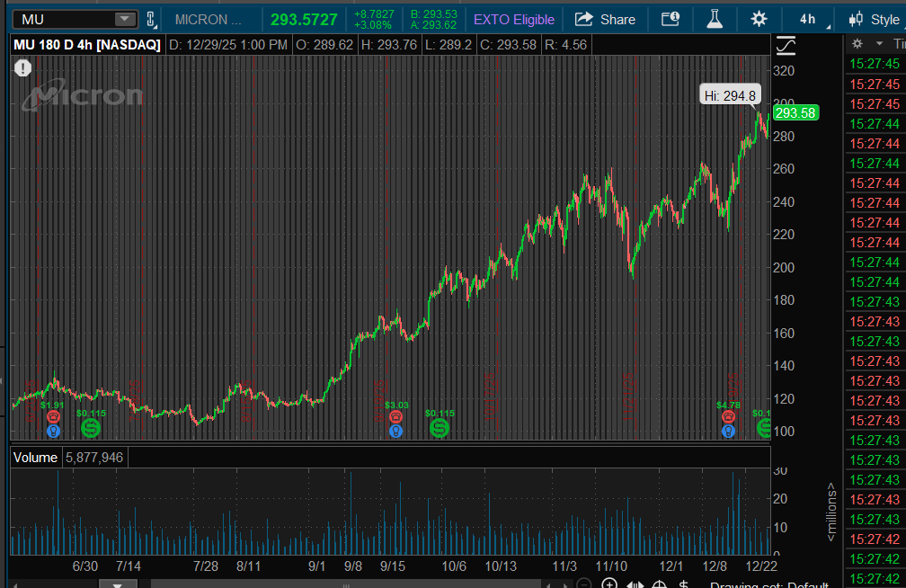Screen dimensions: 906x588
Task: Expand the arrow next to Time and Sales gear
Action: [x=879, y=44]
